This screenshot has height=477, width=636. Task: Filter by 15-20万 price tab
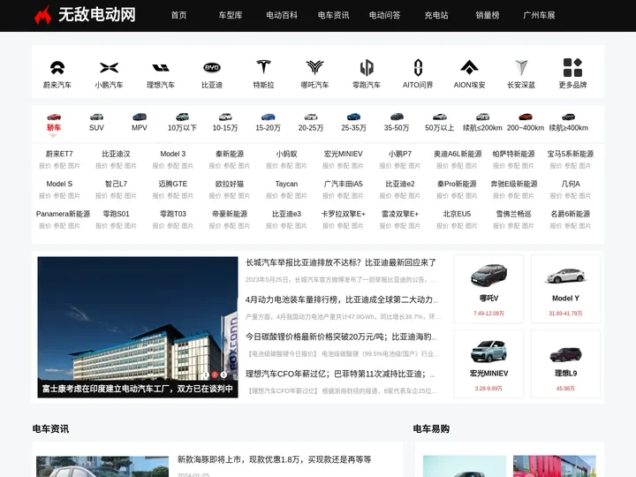pos(269,123)
